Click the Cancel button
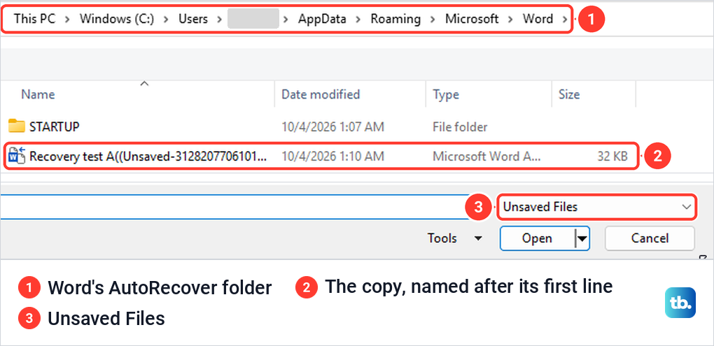Screen dimensions: 714x346 tap(650, 238)
